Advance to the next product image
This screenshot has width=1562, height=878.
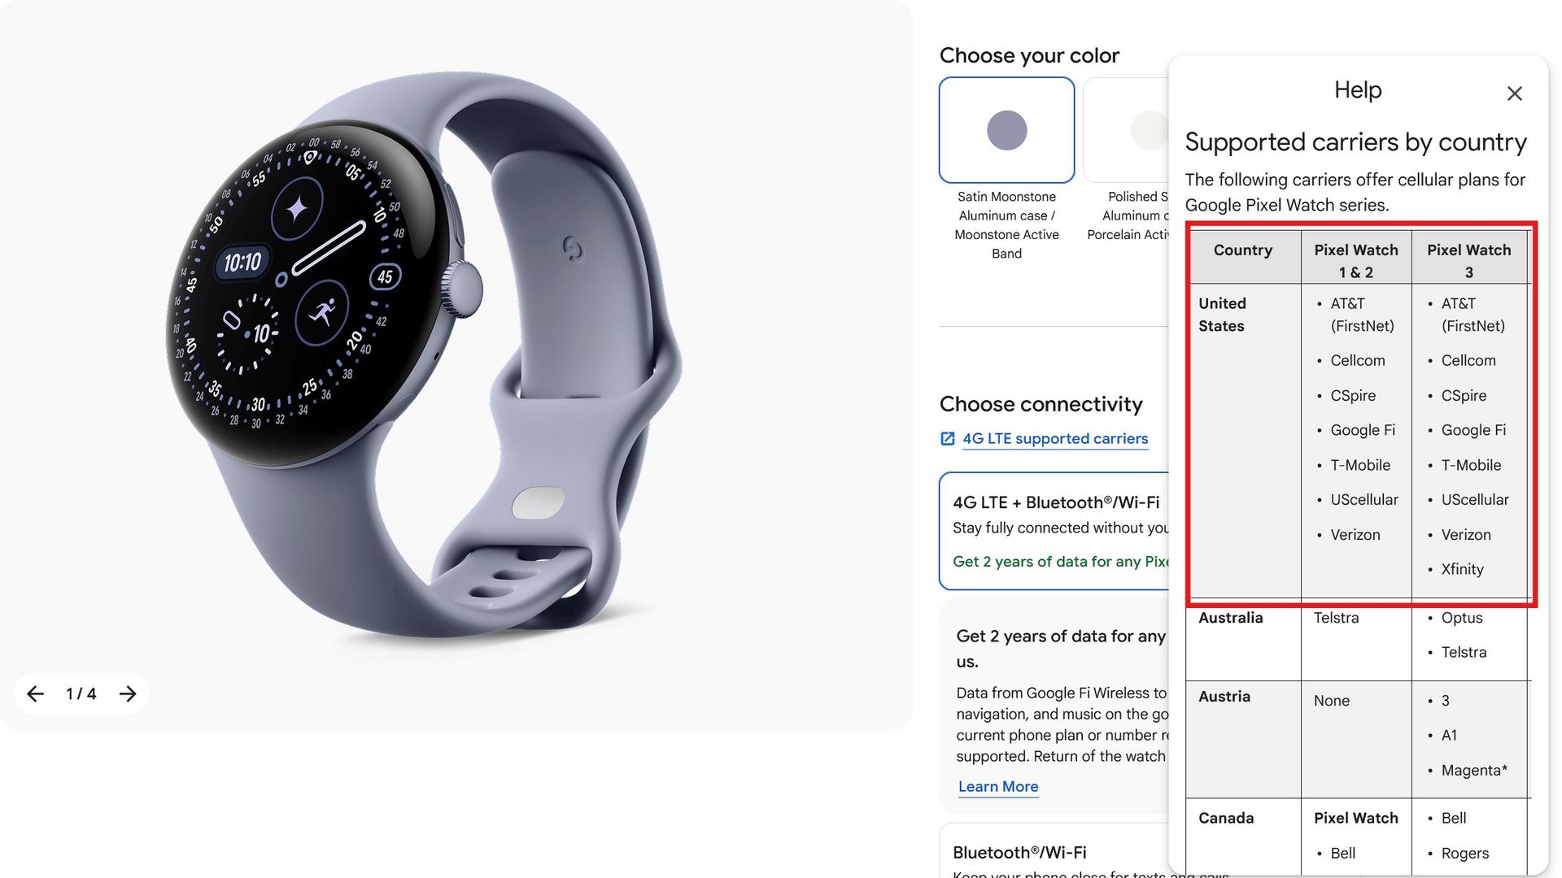(x=128, y=693)
